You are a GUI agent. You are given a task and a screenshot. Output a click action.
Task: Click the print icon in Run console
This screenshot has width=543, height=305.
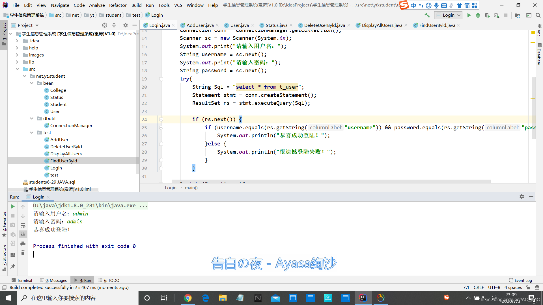tap(23, 243)
